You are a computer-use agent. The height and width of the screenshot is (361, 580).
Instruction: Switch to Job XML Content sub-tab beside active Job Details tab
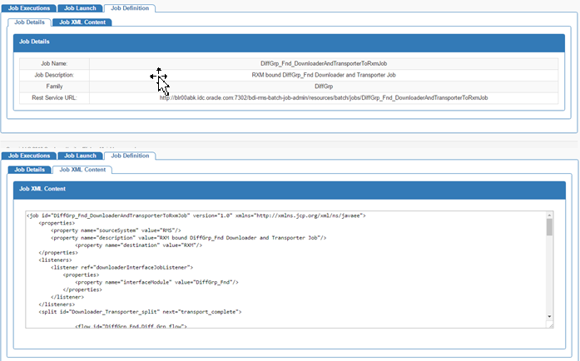[82, 22]
